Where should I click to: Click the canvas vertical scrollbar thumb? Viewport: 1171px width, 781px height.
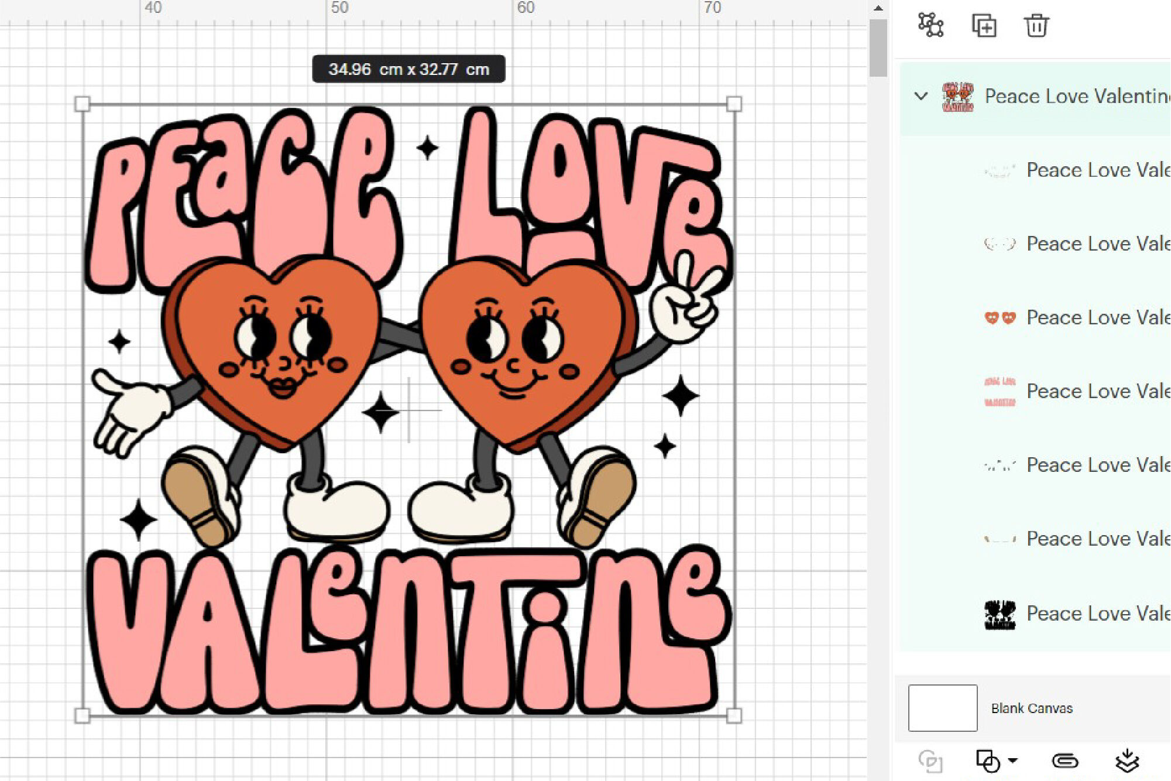coord(878,48)
